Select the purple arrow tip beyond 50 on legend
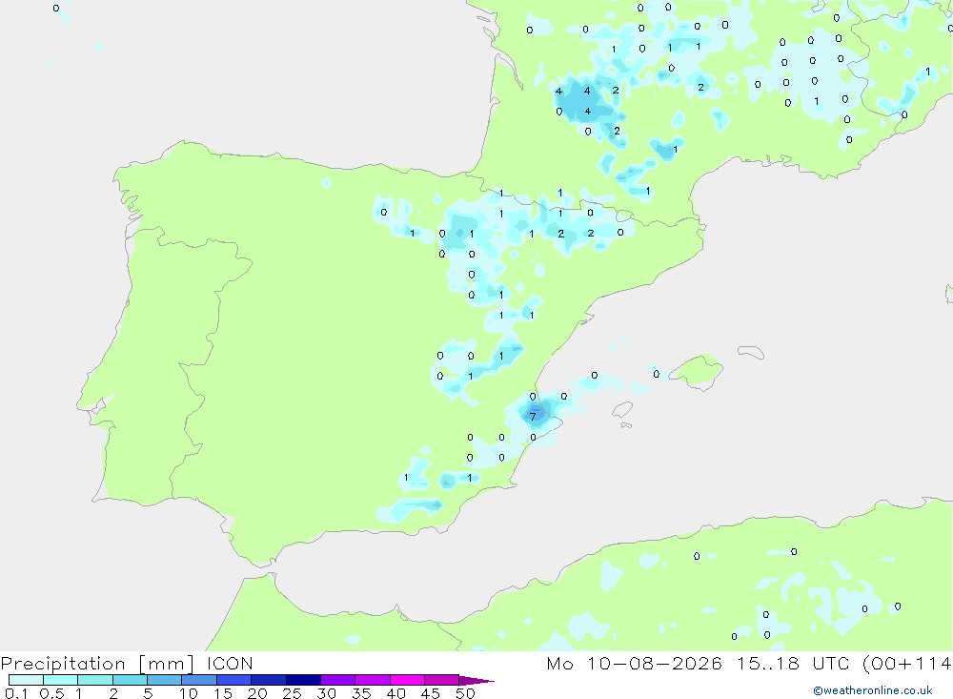This screenshot has height=699, width=953. tap(476, 680)
